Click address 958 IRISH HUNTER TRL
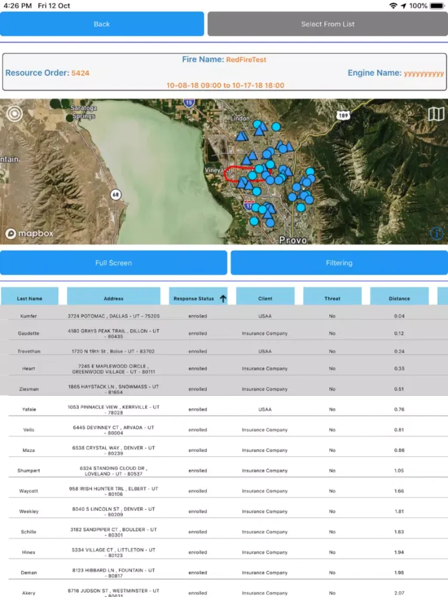The height and width of the screenshot is (597, 448). click(x=113, y=491)
